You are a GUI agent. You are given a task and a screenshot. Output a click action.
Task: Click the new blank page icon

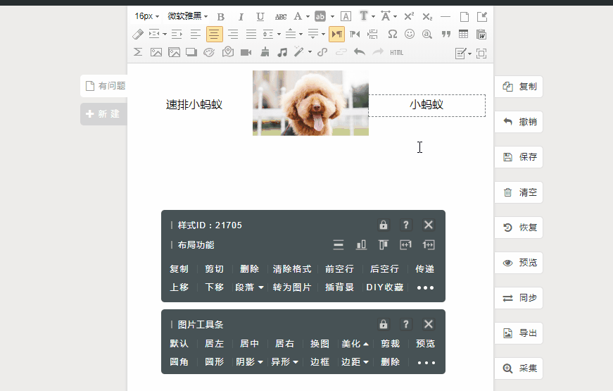point(464,17)
